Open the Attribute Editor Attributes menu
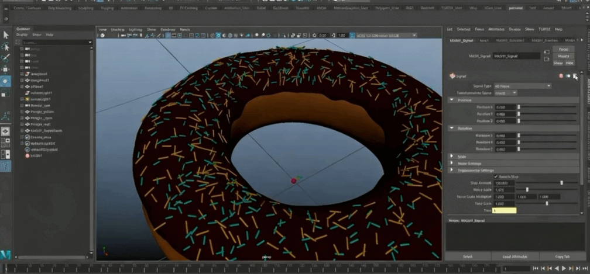 click(496, 29)
